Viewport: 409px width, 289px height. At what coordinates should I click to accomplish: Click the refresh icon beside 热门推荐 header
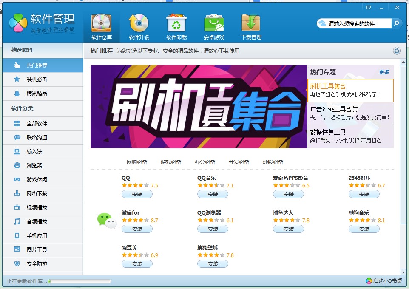point(397,51)
